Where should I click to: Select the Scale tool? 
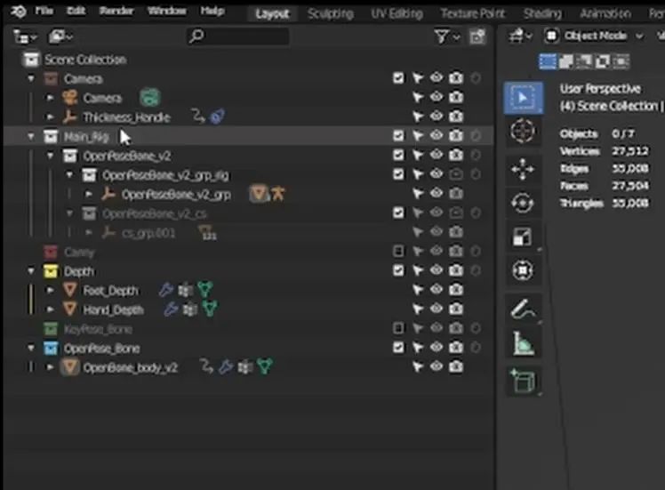click(523, 237)
